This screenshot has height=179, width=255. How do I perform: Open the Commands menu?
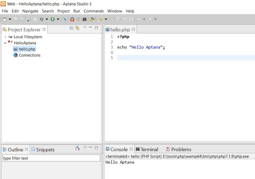(94, 11)
